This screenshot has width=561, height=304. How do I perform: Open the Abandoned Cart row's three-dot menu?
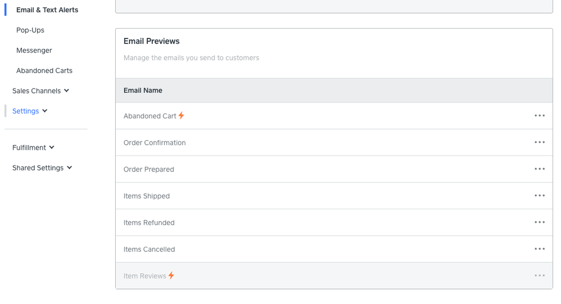(x=539, y=116)
